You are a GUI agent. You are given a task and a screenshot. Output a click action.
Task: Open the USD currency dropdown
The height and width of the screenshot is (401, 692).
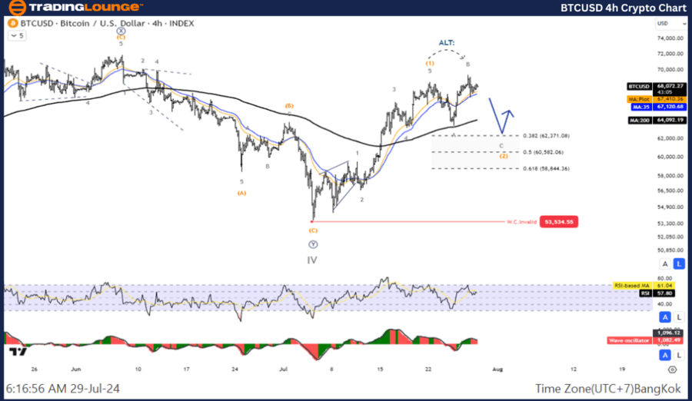[670, 23]
